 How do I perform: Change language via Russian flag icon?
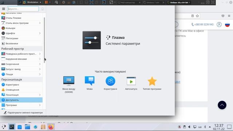click(x=227, y=24)
